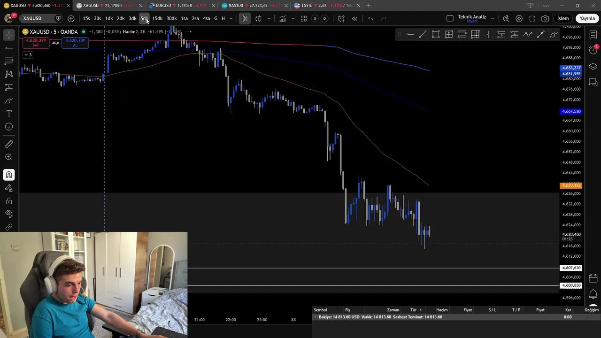Image resolution: width=601 pixels, height=338 pixels.
Task: Expand the chart type arrow dropdown
Action: point(269,18)
